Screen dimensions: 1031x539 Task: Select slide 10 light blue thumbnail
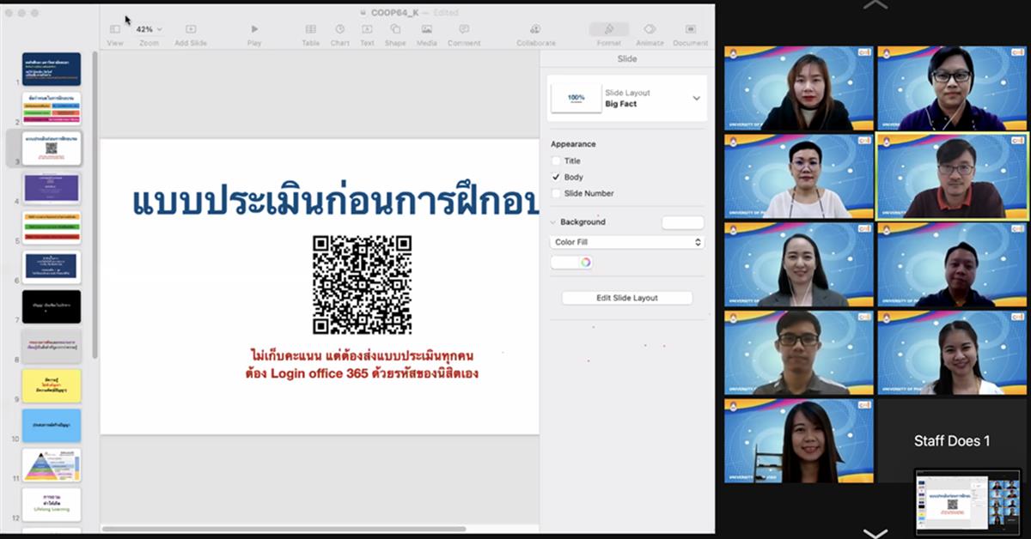click(52, 425)
